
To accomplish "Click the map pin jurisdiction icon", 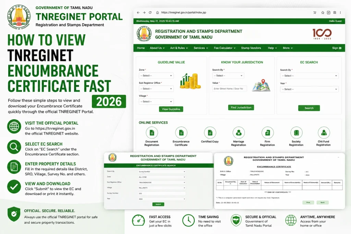I will tap(261, 85).
